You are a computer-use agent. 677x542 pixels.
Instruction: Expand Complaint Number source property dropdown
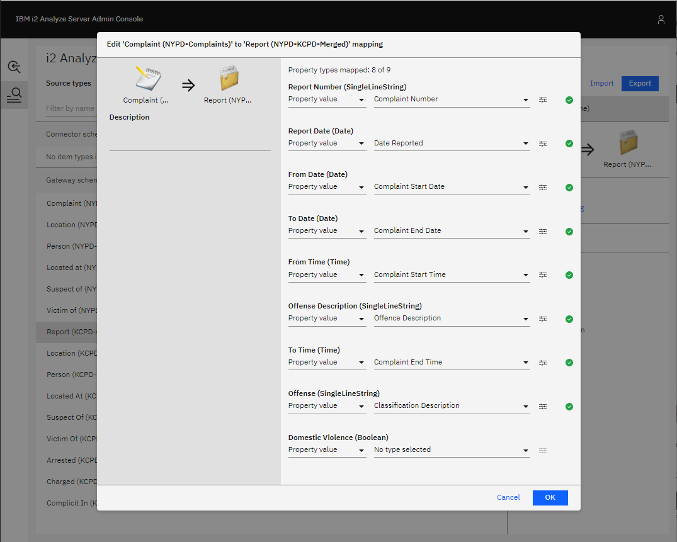452,99
